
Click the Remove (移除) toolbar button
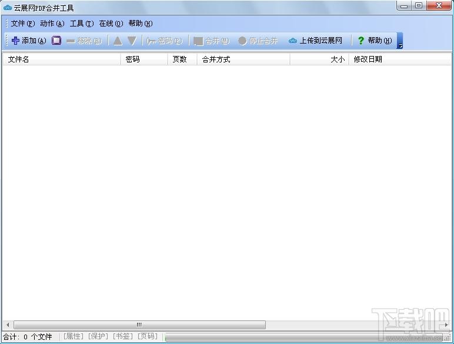(84, 41)
